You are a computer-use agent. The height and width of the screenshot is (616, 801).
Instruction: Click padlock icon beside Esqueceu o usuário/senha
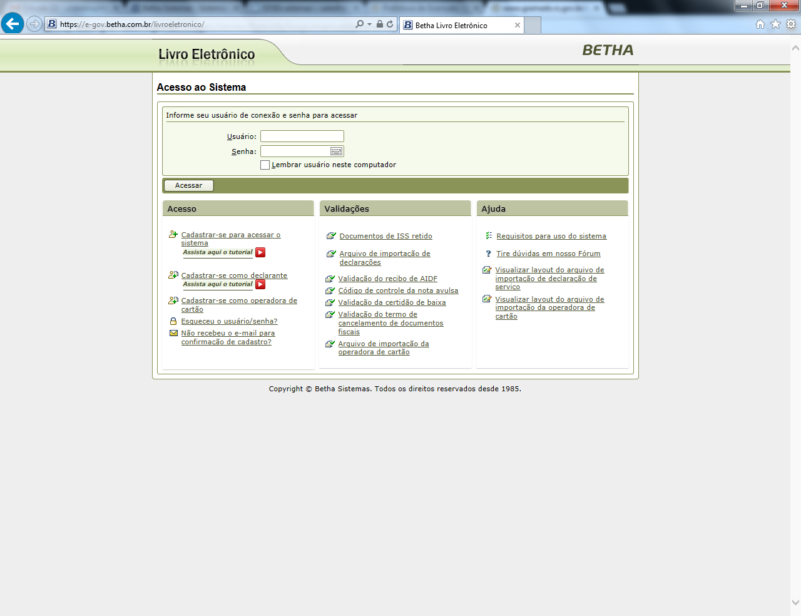point(173,321)
